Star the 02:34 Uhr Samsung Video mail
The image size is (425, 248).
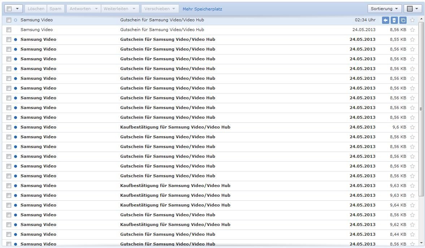click(412, 20)
